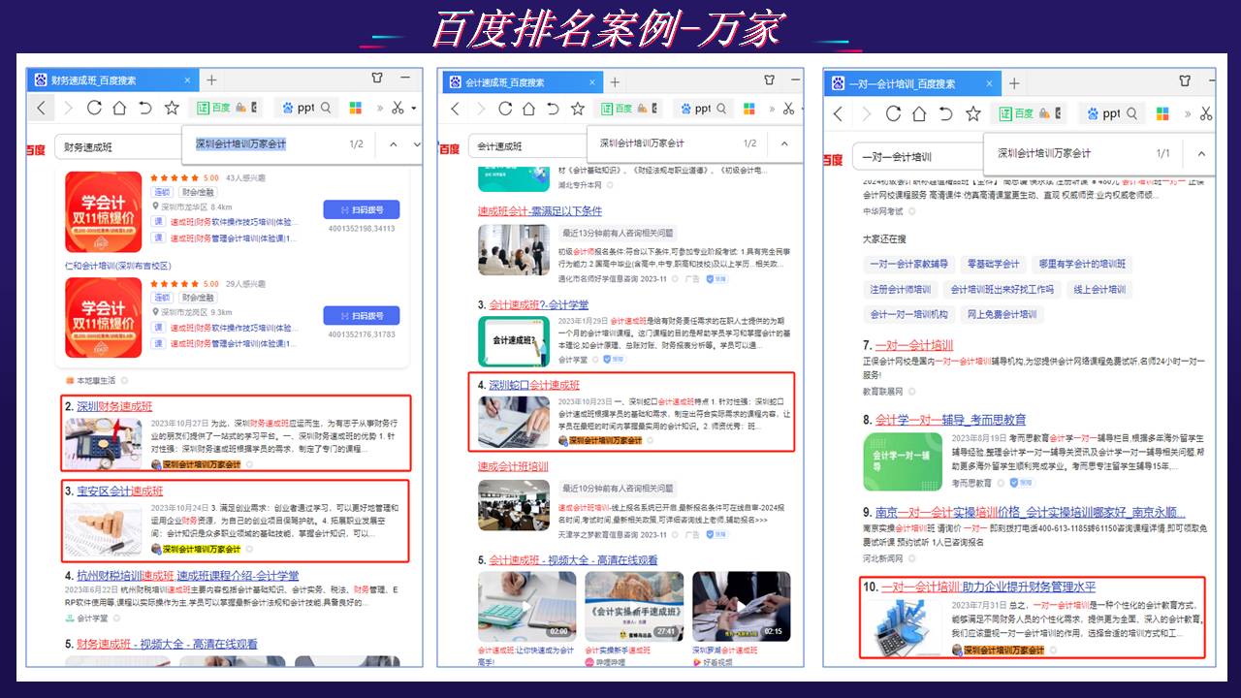The height and width of the screenshot is (698, 1241).
Task: Open the 会计学一对一辅导_考而思教育 result link
Action: click(951, 420)
